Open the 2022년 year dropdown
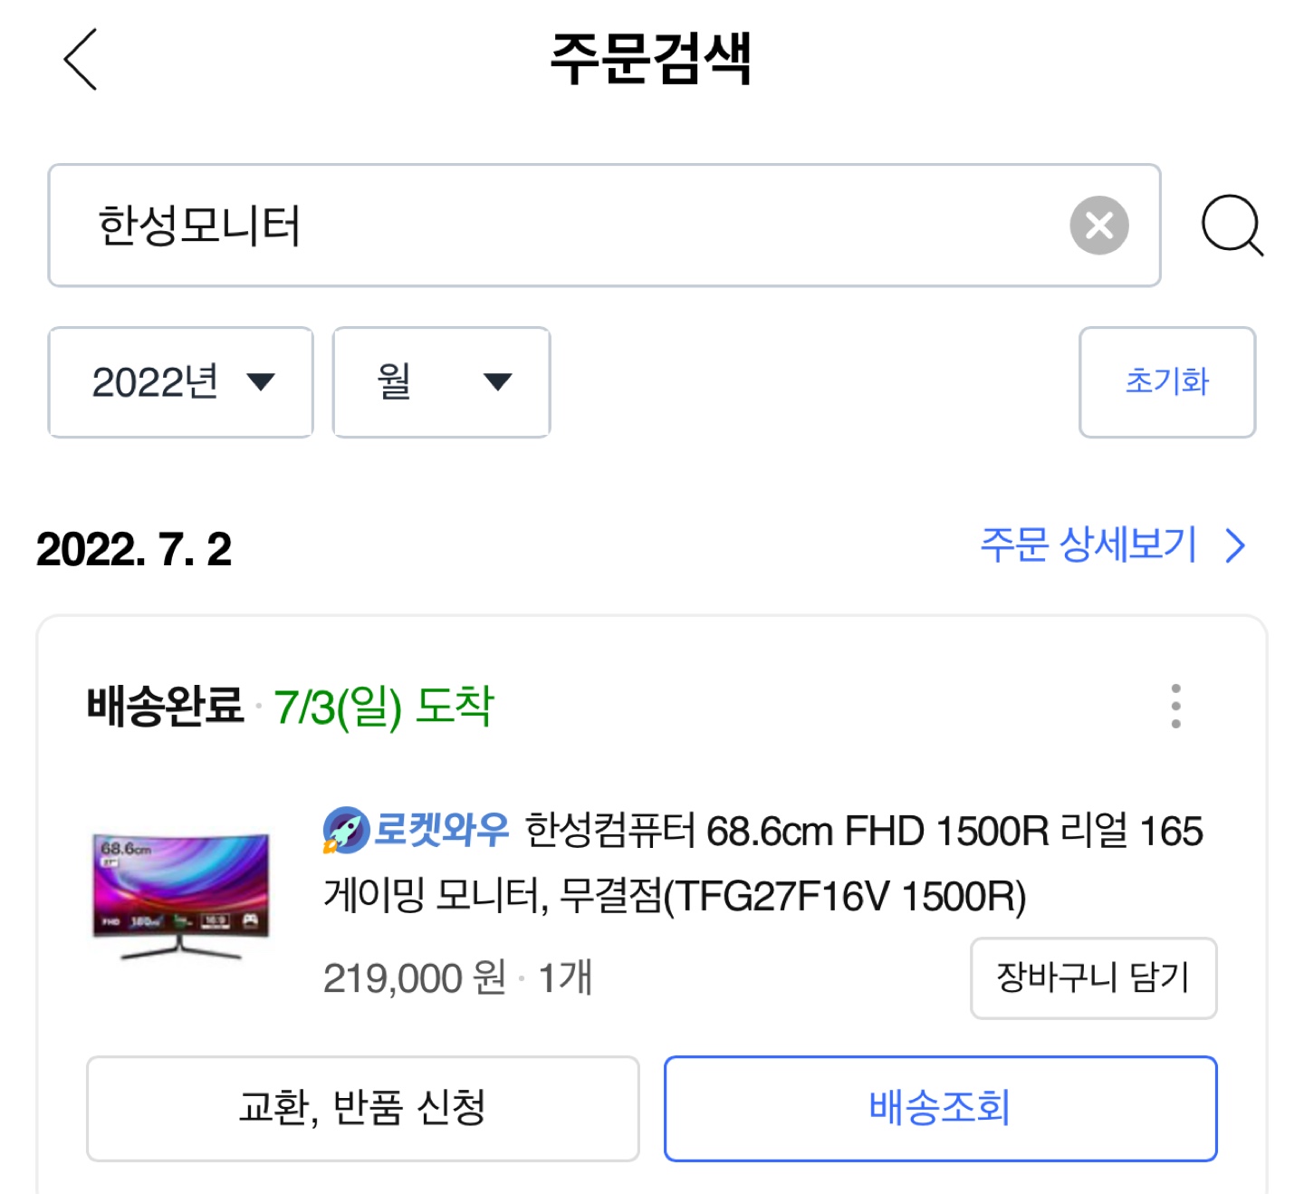This screenshot has width=1304, height=1194. point(178,382)
